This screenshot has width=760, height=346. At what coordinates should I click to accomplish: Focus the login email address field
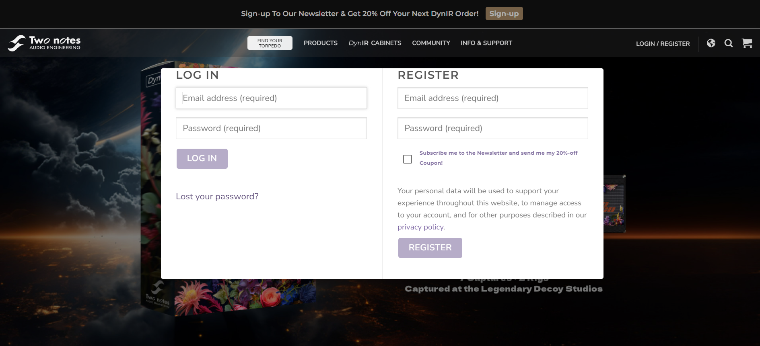pos(271,98)
